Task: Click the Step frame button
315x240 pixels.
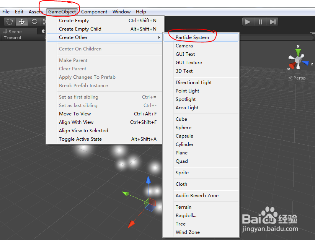Action: (x=272, y=21)
